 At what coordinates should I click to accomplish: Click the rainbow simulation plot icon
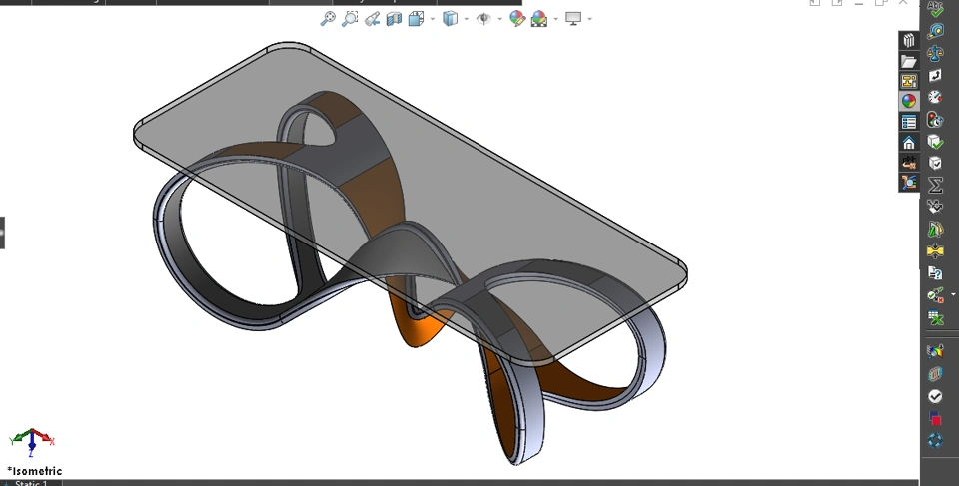(x=935, y=351)
